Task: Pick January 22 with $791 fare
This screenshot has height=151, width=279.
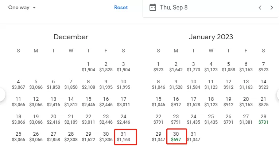Action: [x=158, y=119]
